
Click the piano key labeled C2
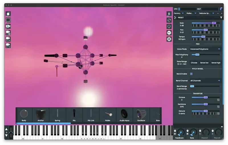(62, 137)
